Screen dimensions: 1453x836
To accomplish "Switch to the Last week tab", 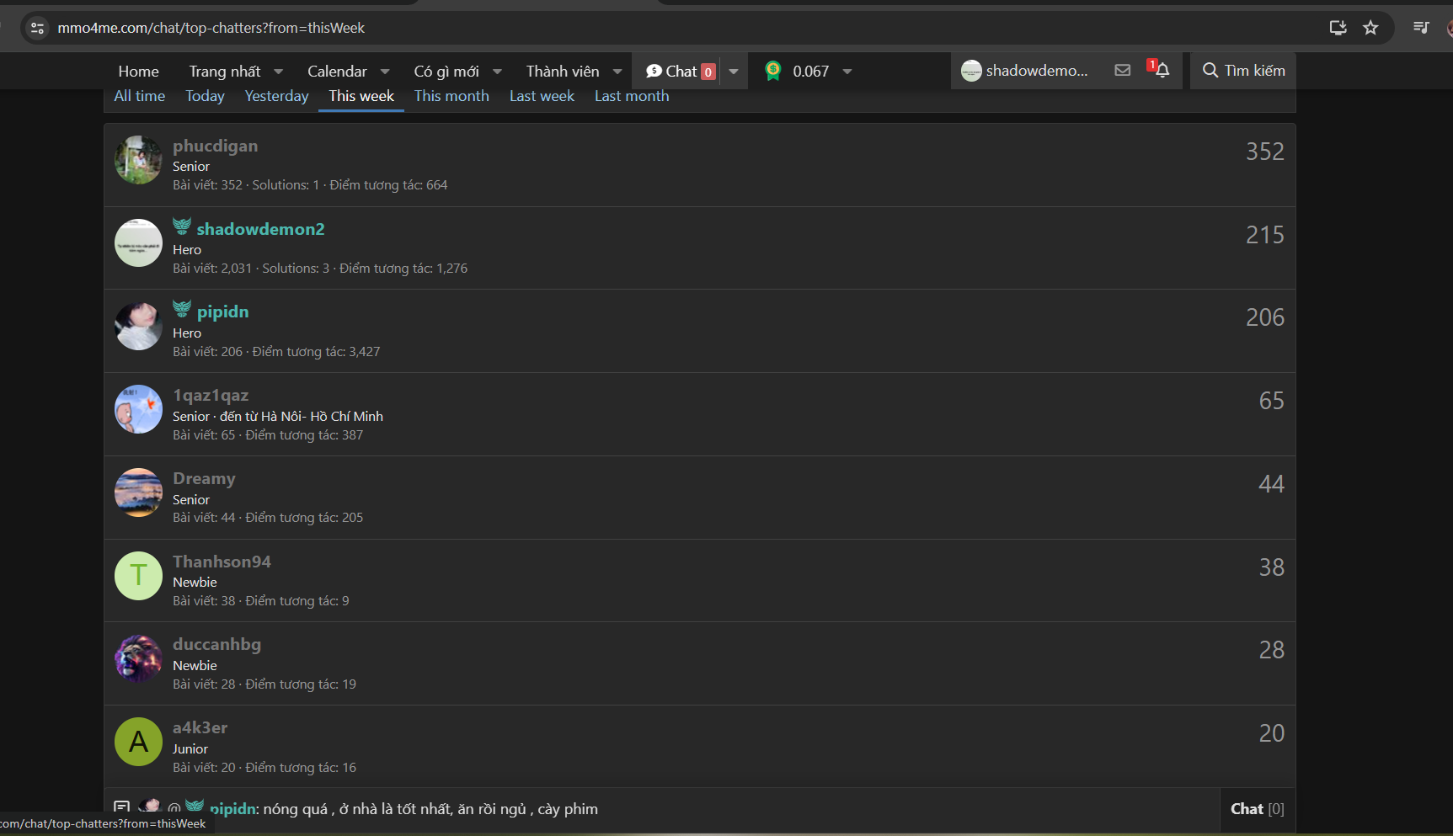I will pos(542,96).
